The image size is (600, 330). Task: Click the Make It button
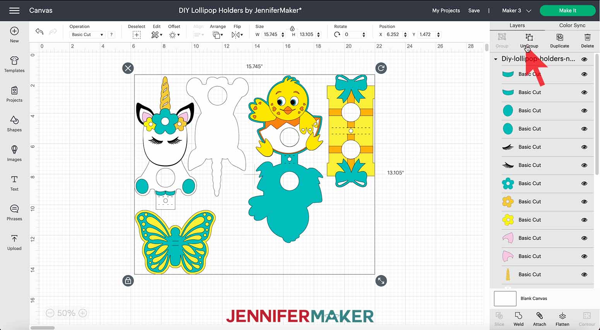567,10
